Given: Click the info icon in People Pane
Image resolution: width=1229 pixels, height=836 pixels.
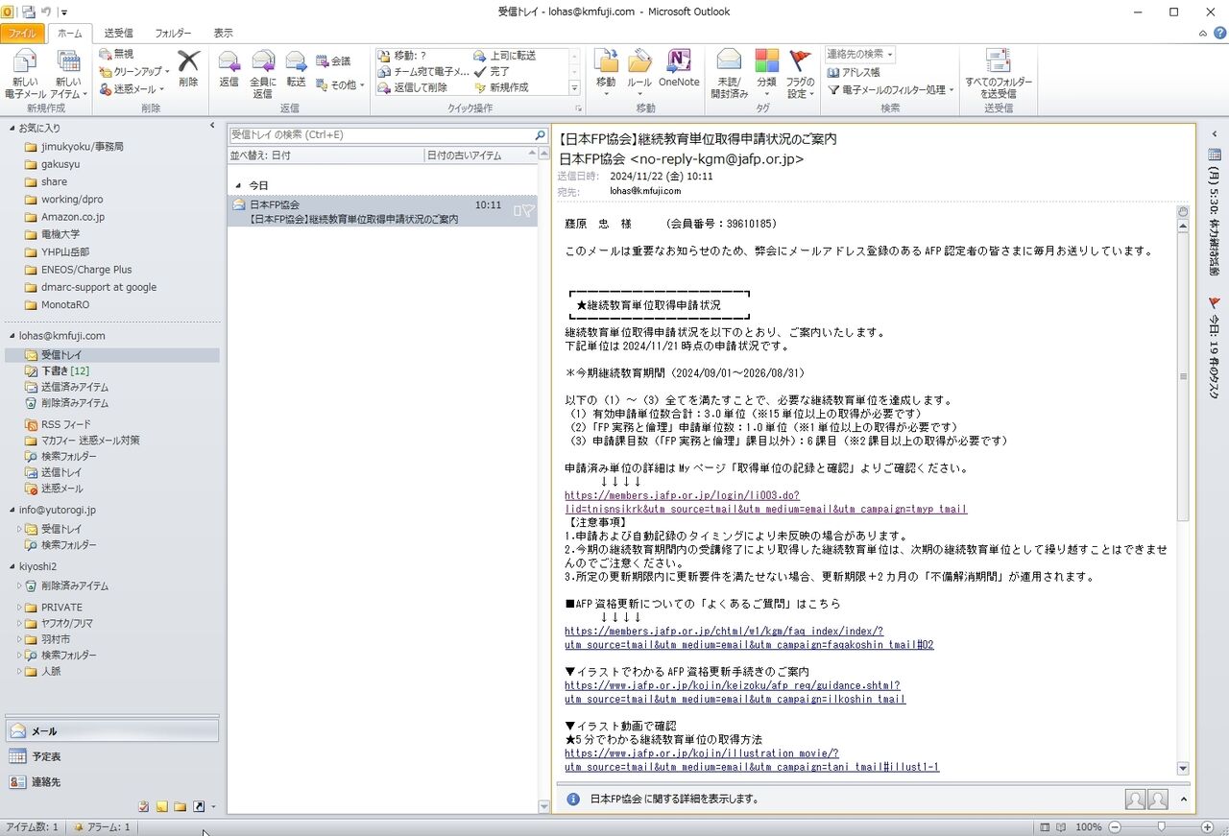Looking at the screenshot, I should (573, 799).
